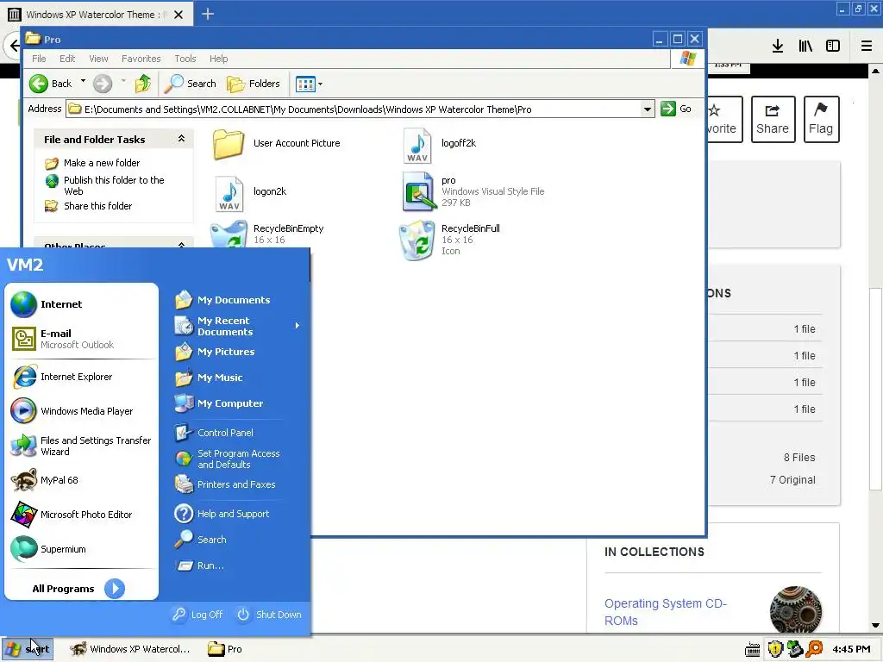Open Printers and Faxes
This screenshot has height=662, width=883.
[x=225, y=484]
